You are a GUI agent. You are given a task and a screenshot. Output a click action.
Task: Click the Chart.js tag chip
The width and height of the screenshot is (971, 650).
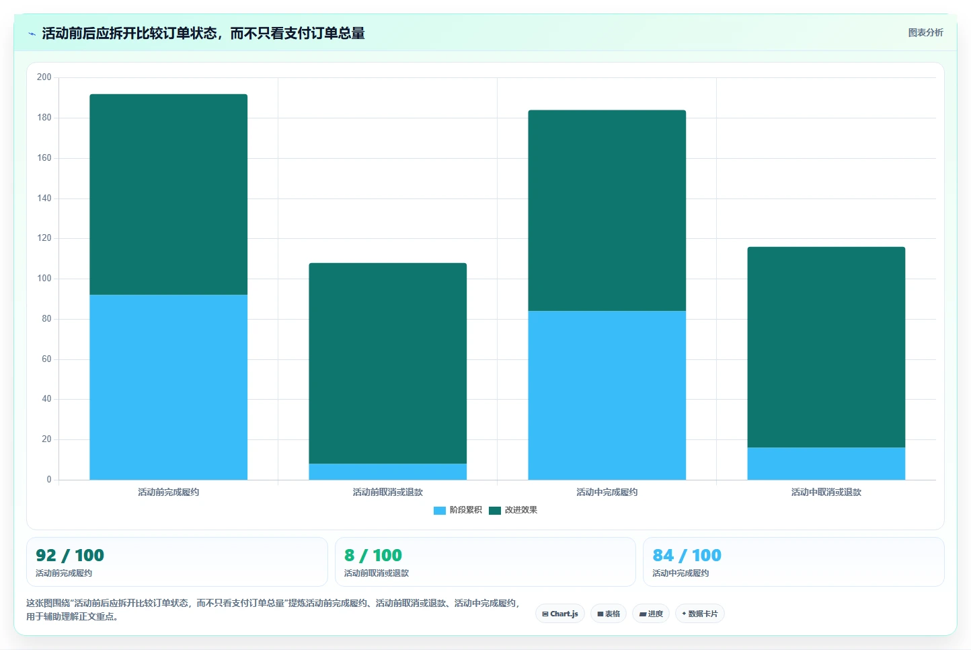point(560,614)
